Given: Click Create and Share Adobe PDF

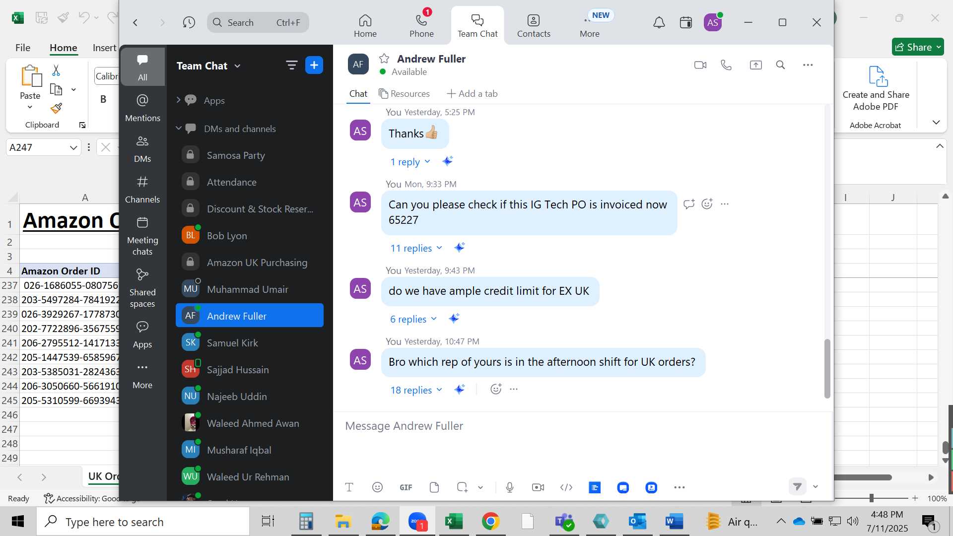Looking at the screenshot, I should click(x=876, y=89).
